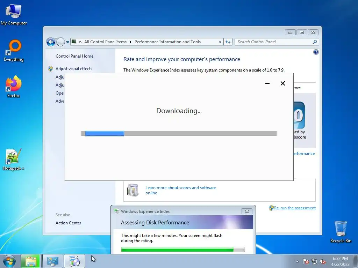Click shield icon beside Adjust visual effects

[x=50, y=69]
